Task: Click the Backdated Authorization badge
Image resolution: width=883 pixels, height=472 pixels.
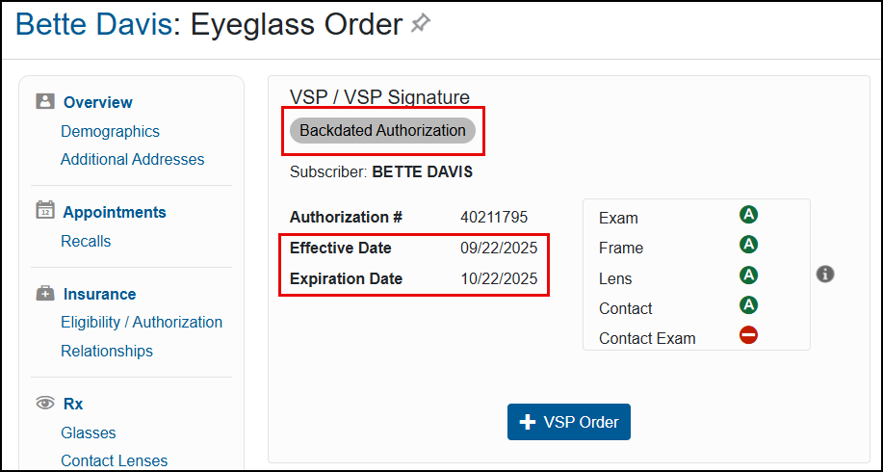Action: tap(382, 130)
